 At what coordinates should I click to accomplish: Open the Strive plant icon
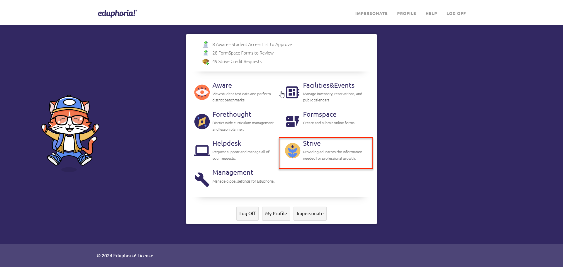pyautogui.click(x=292, y=150)
